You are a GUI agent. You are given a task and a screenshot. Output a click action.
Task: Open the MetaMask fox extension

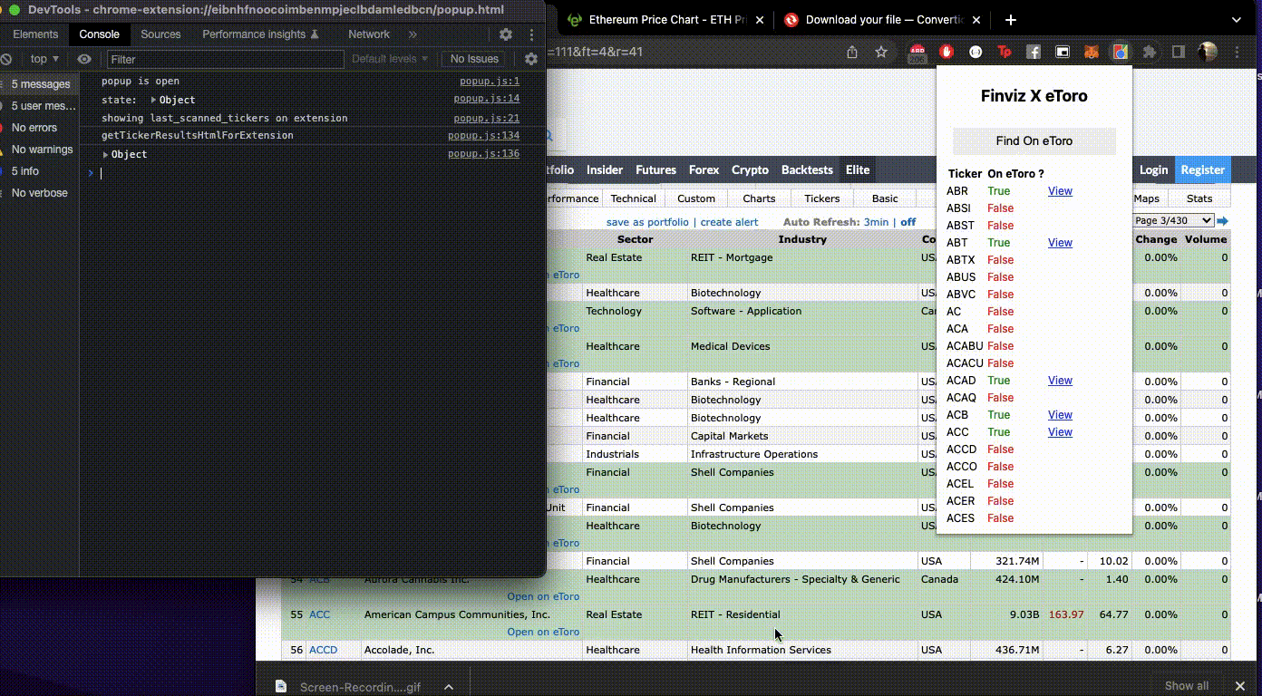point(1092,52)
